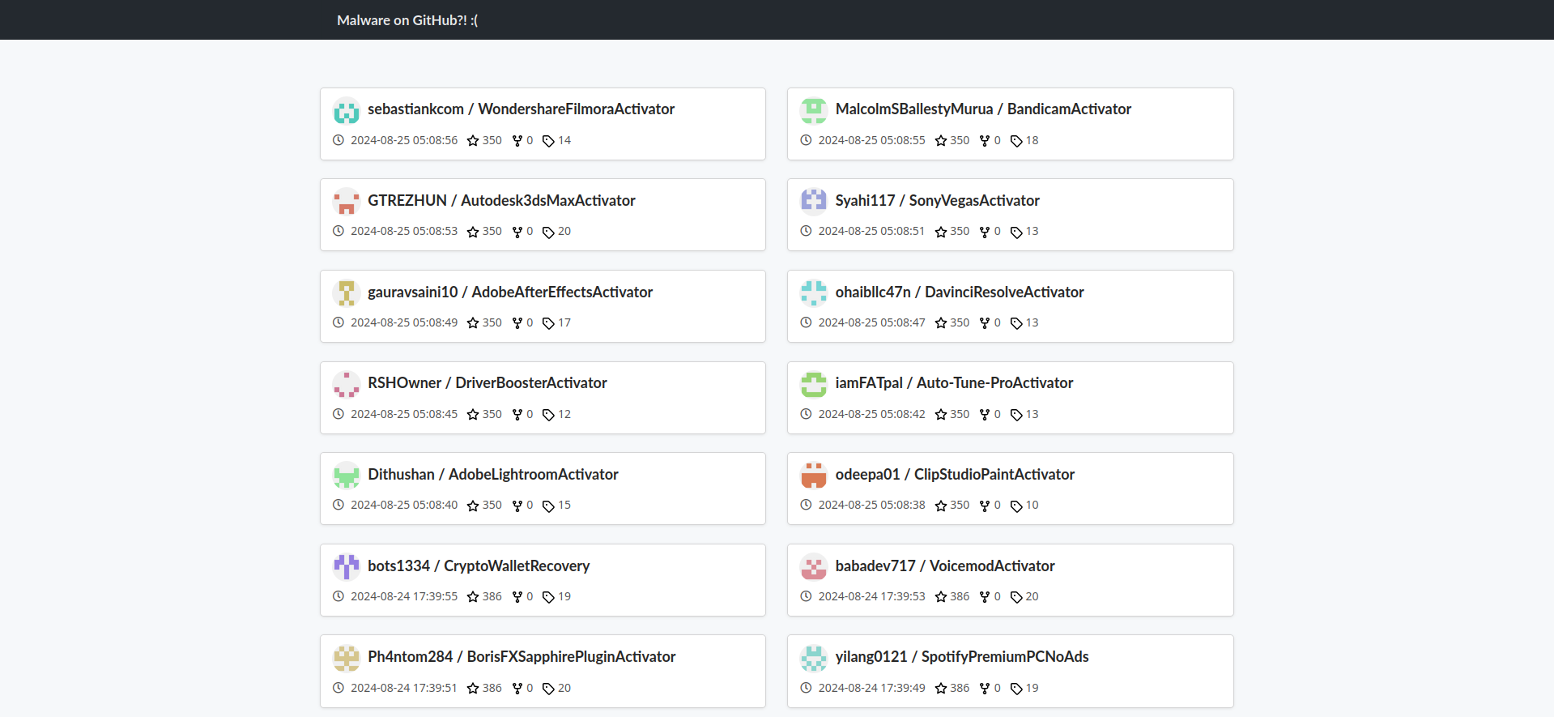Click the iamFATpal avatar icon
Screen dimensions: 1554x717
pyautogui.click(x=814, y=384)
